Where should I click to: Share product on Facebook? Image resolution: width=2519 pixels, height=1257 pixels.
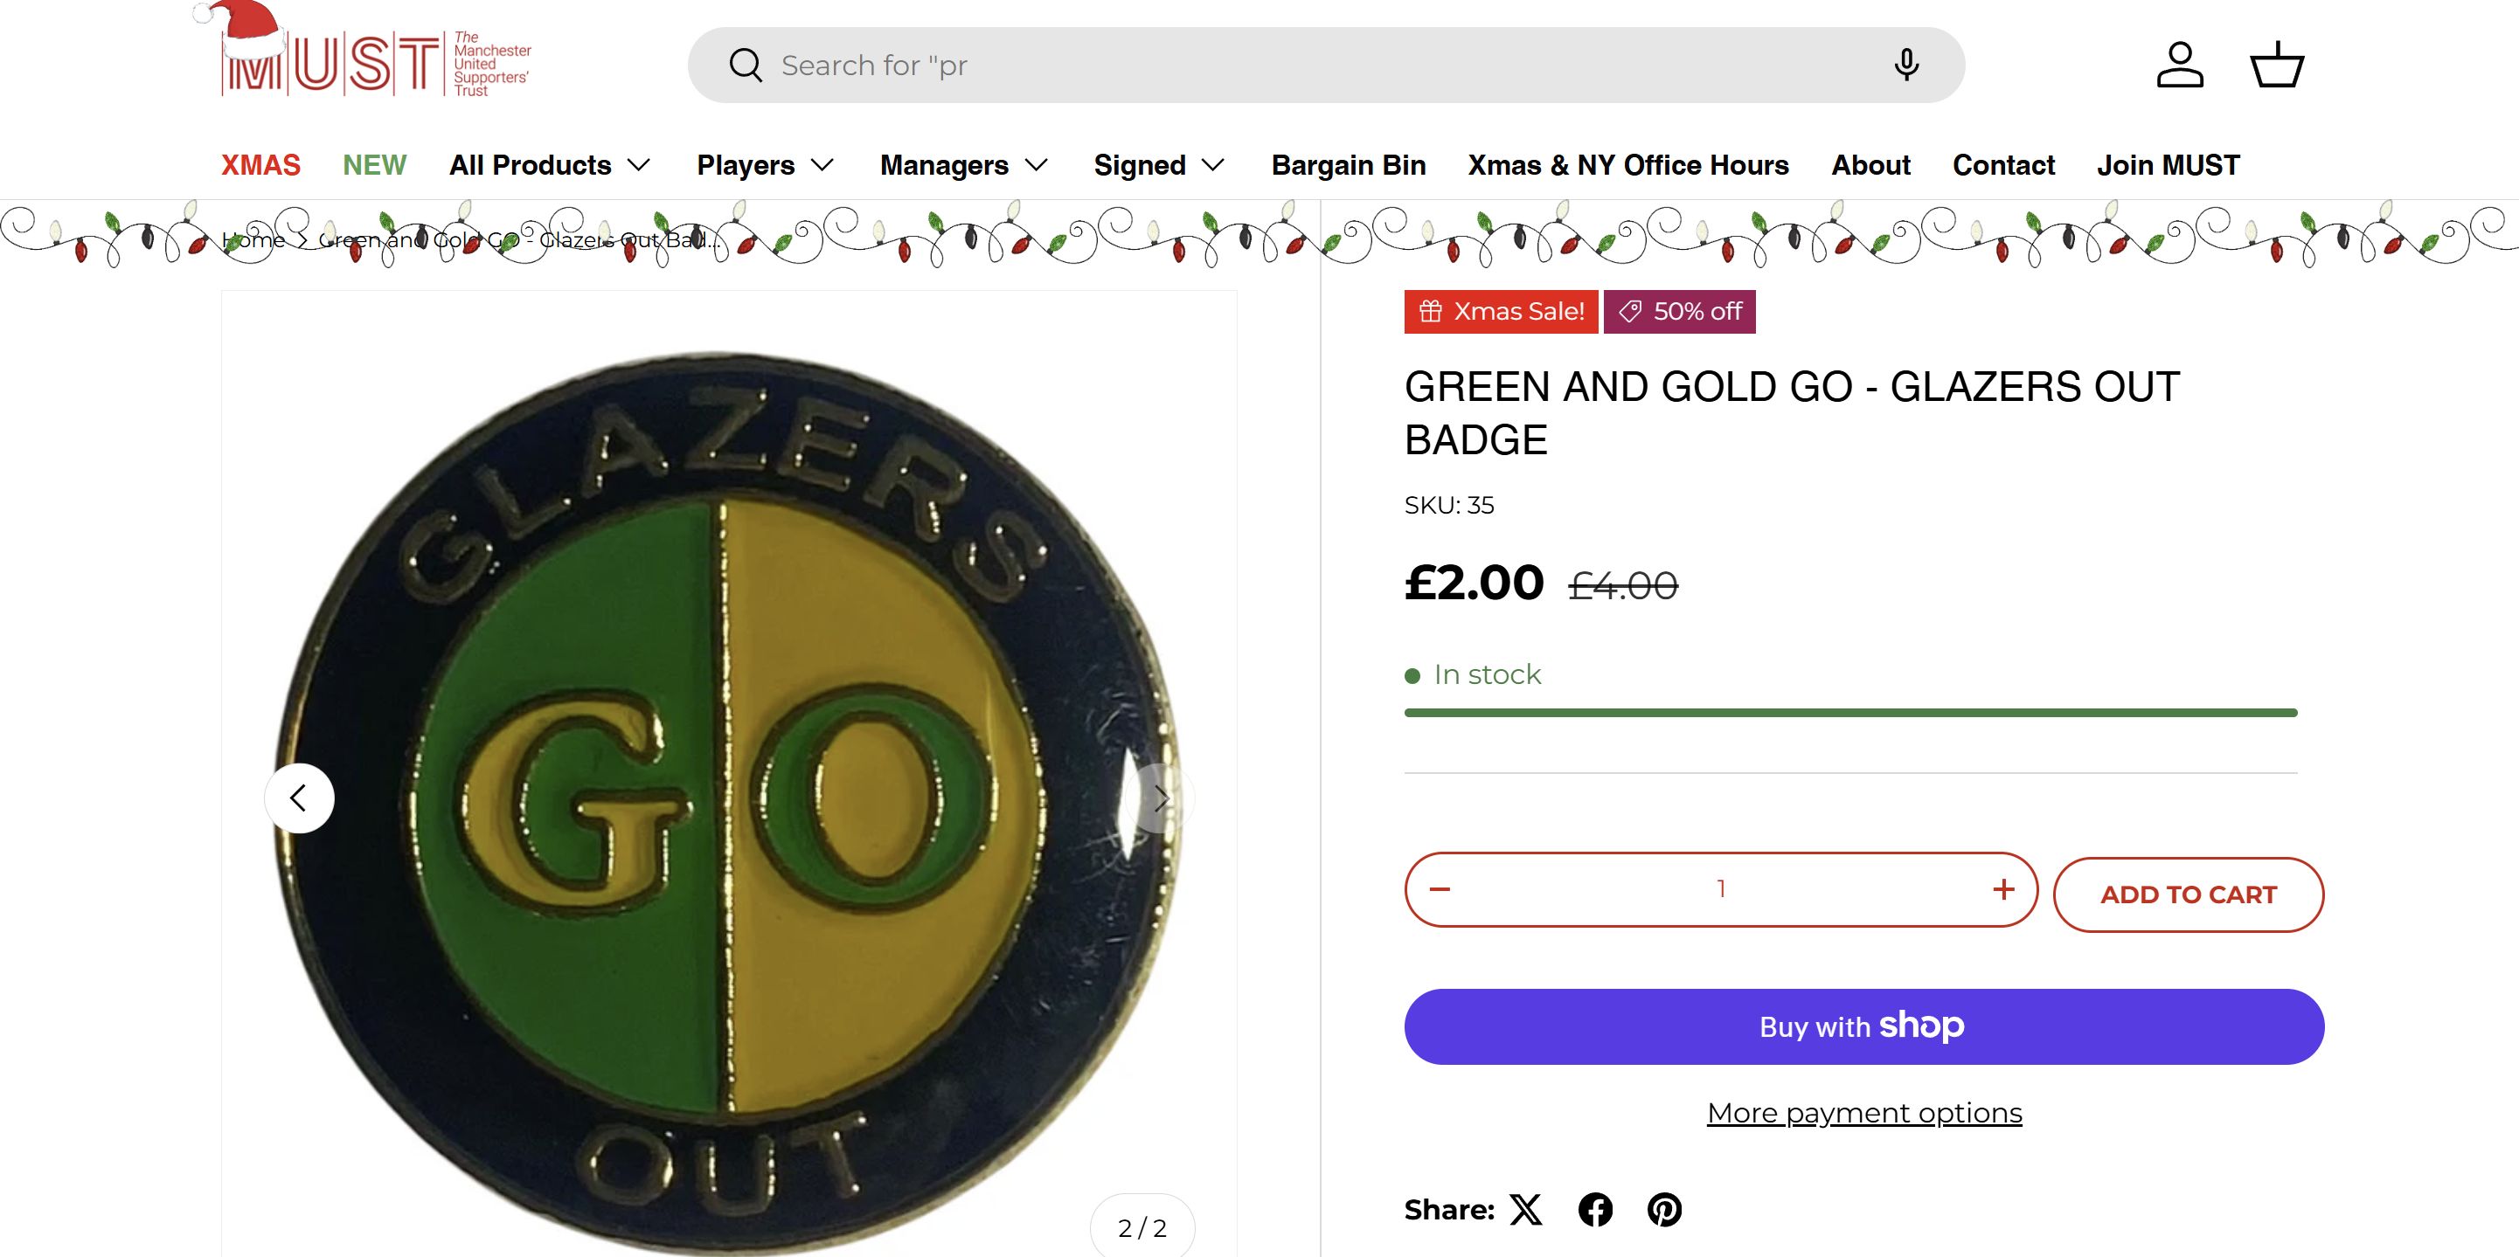(1595, 1210)
